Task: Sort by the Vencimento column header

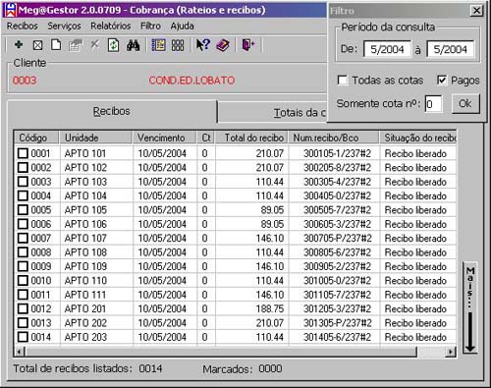Action: (165, 138)
